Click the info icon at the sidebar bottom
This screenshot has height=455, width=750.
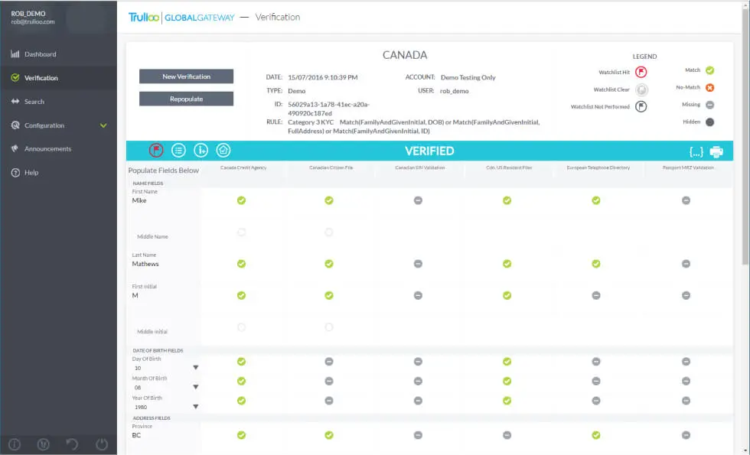pos(15,444)
